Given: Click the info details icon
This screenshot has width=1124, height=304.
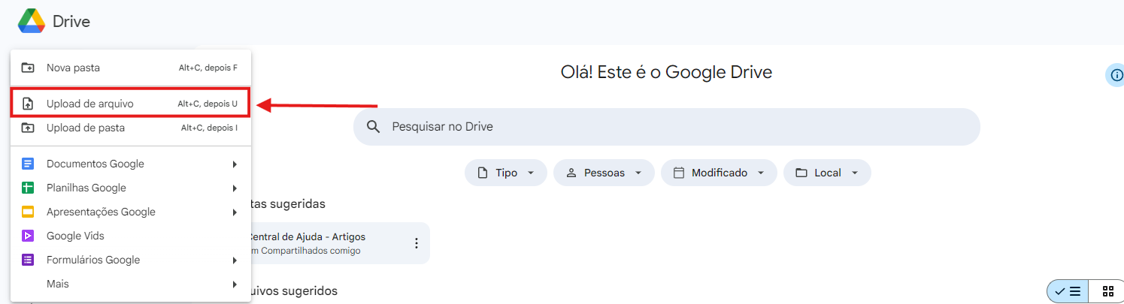Looking at the screenshot, I should coord(1116,74).
